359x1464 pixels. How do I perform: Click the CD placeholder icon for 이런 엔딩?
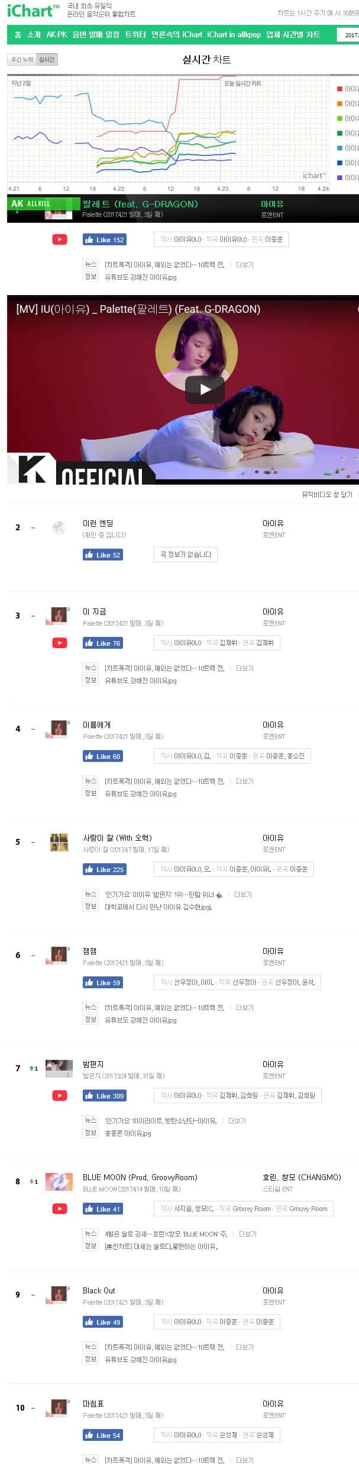59,527
